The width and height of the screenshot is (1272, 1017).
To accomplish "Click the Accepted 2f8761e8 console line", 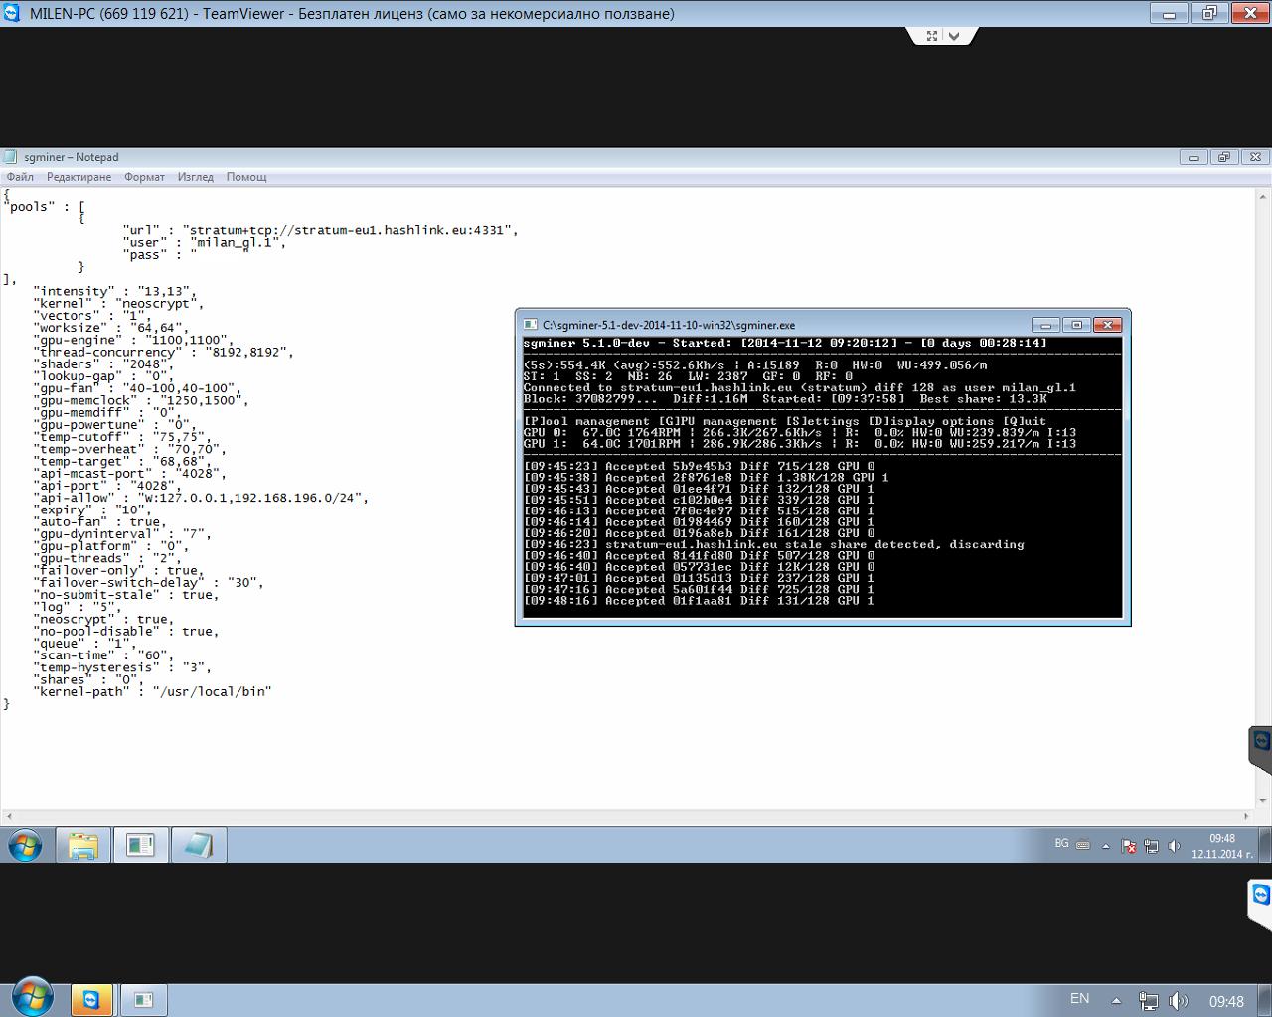I will [707, 477].
